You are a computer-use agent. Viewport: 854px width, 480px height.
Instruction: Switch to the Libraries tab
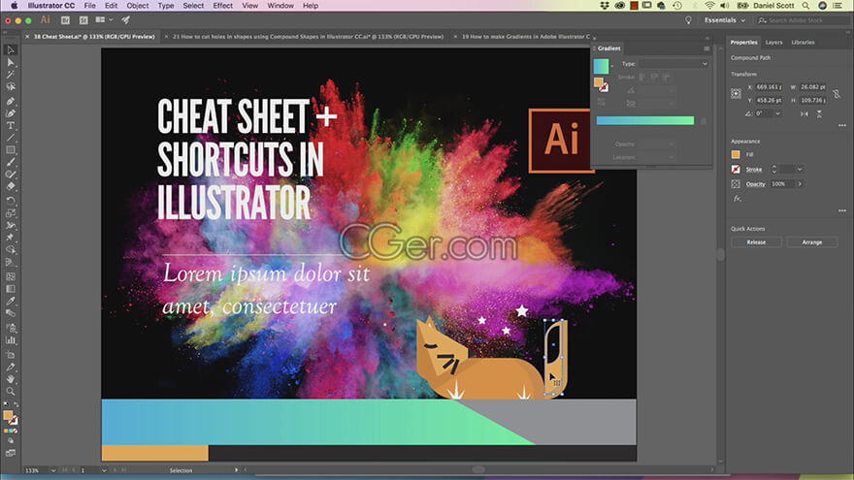click(x=803, y=43)
